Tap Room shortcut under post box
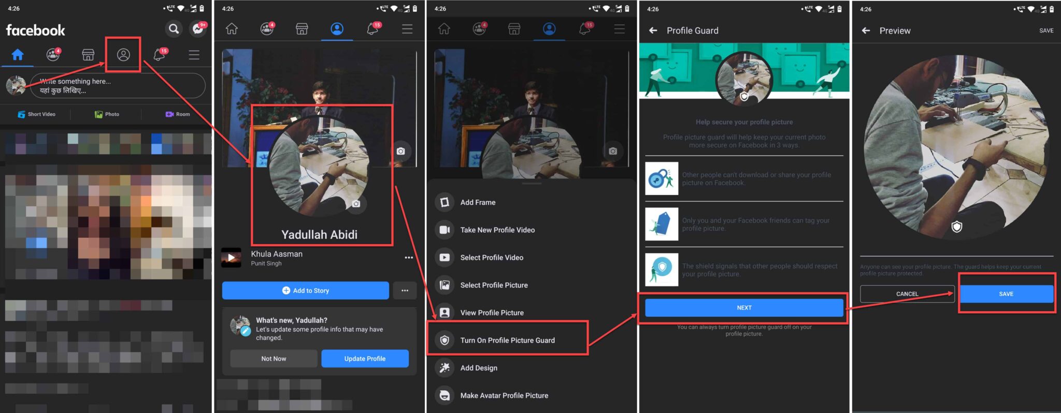 [177, 114]
